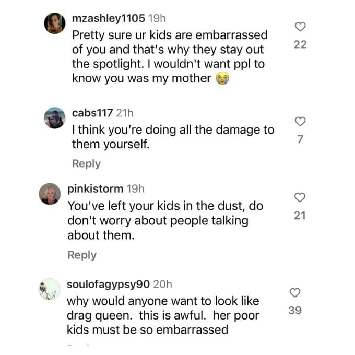The width and height of the screenshot is (355, 355).
Task: Reply to pinkistorm's comment
Action: pyautogui.click(x=82, y=255)
